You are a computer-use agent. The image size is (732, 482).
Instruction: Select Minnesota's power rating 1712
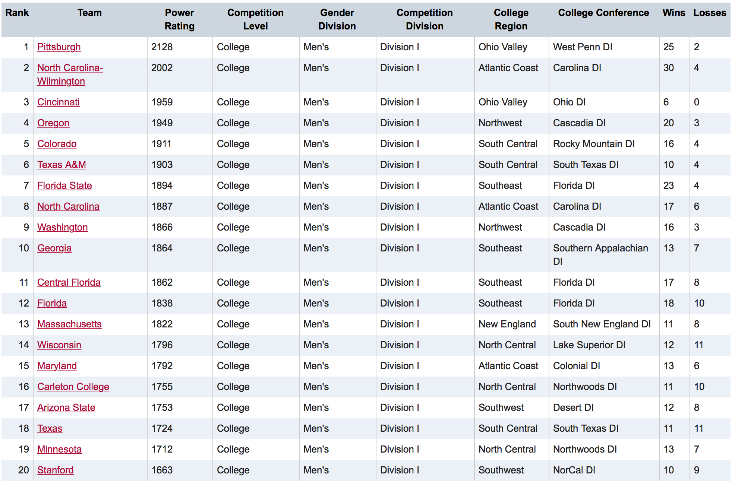[162, 449]
